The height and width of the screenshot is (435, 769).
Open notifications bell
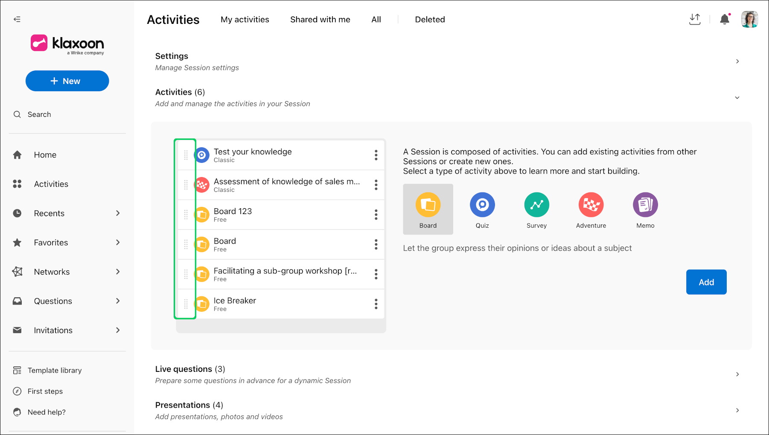[725, 19]
